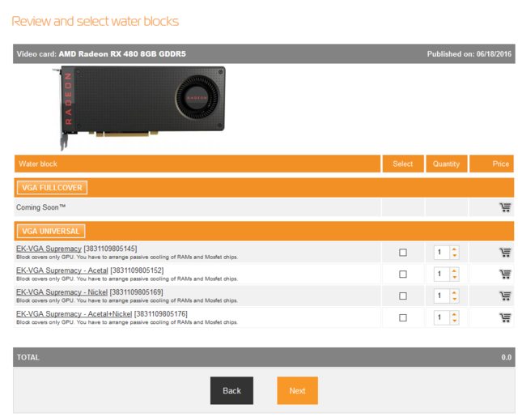
Task: Increase quantity for EK-VGA Supremacy [3831109805145]
Action: click(x=455, y=249)
